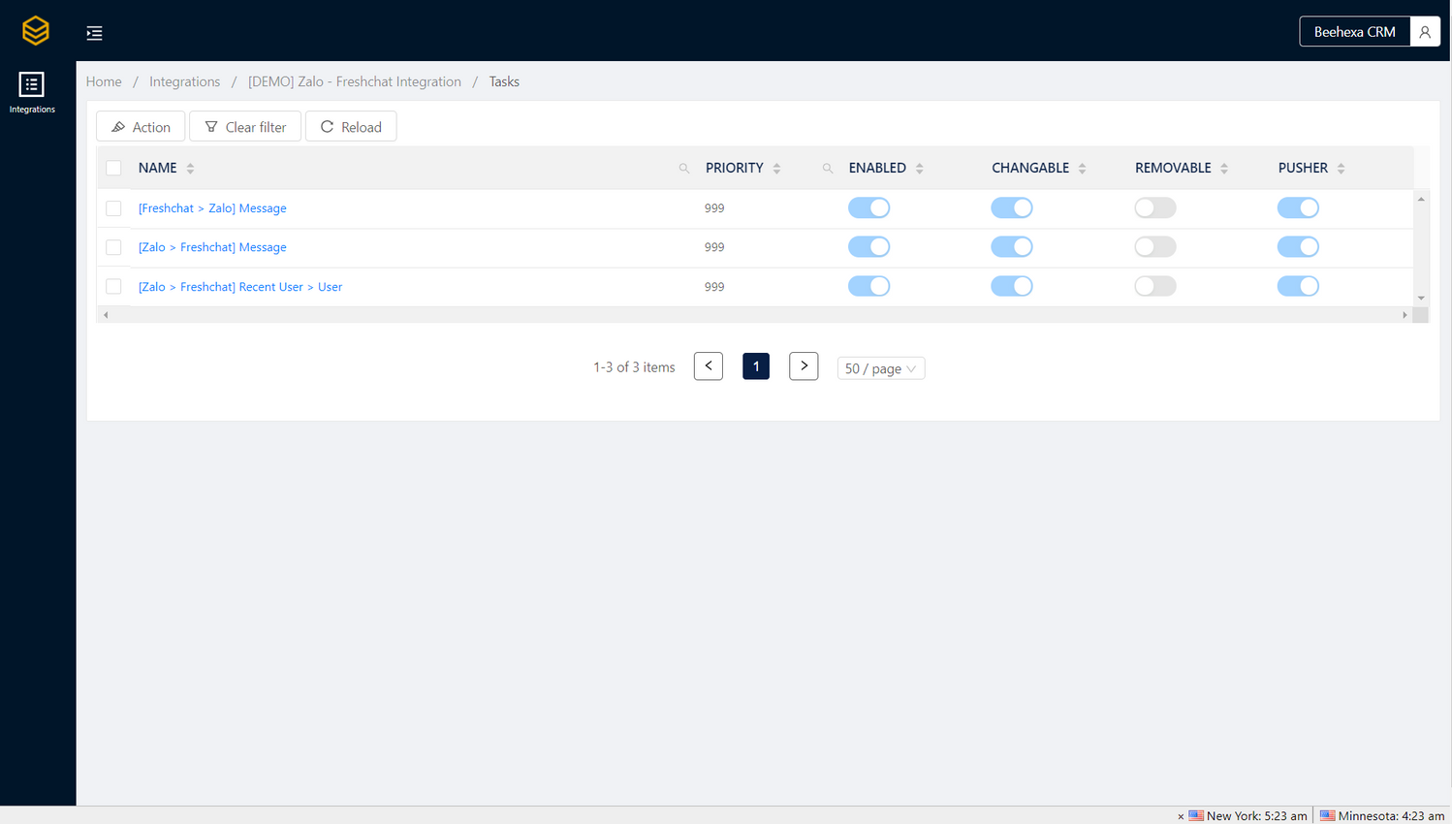Open the user profile icon beside Beehexa CRM

pos(1425,30)
